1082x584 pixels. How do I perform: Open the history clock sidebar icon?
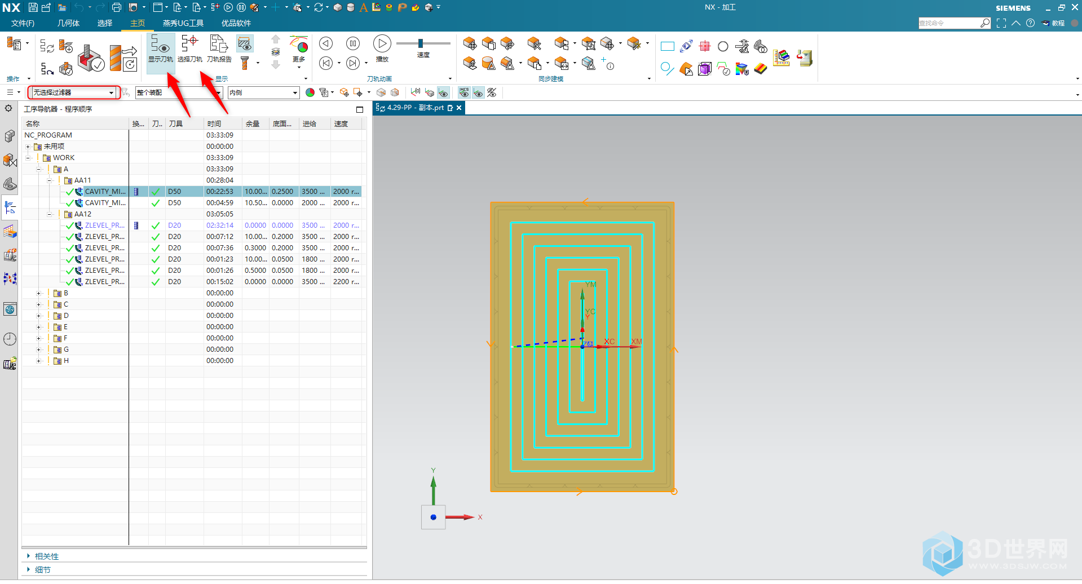point(10,339)
